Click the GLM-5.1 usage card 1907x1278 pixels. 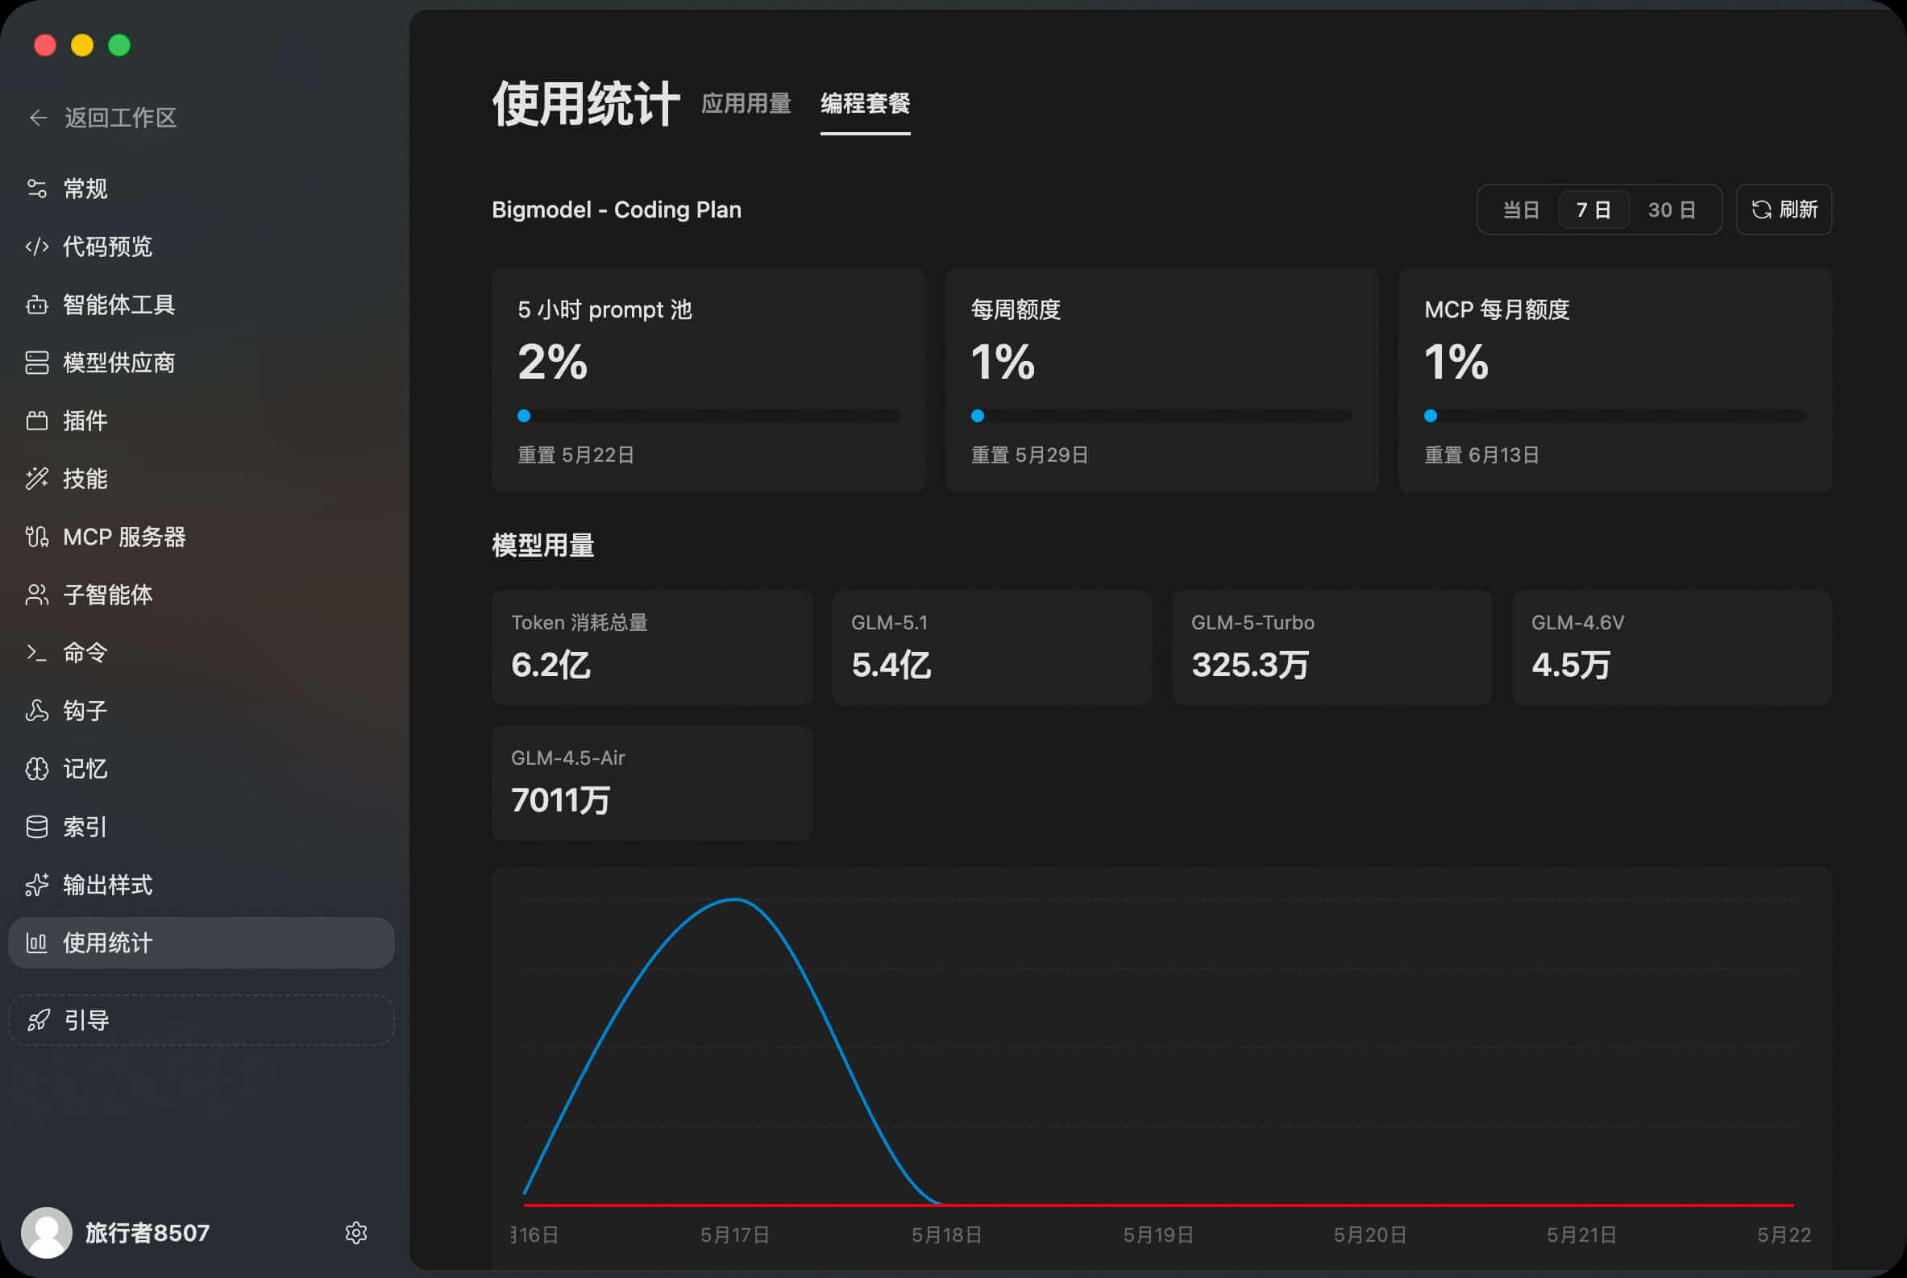click(x=991, y=648)
